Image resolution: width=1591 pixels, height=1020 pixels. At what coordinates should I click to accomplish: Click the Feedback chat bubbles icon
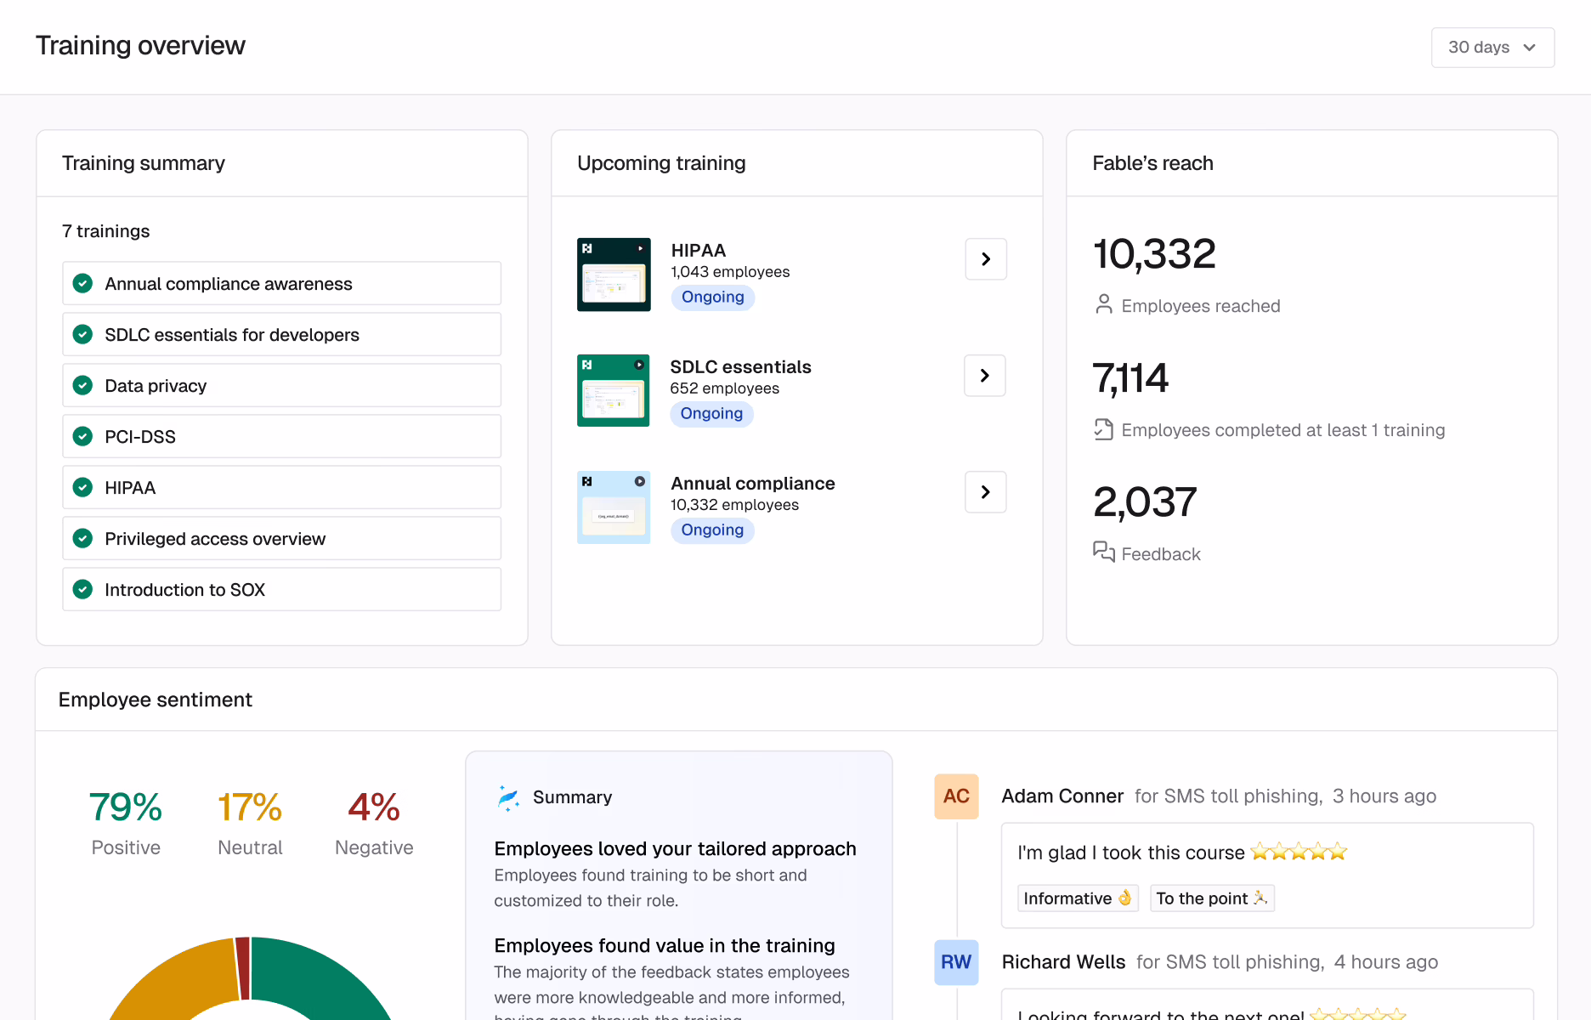coord(1103,552)
